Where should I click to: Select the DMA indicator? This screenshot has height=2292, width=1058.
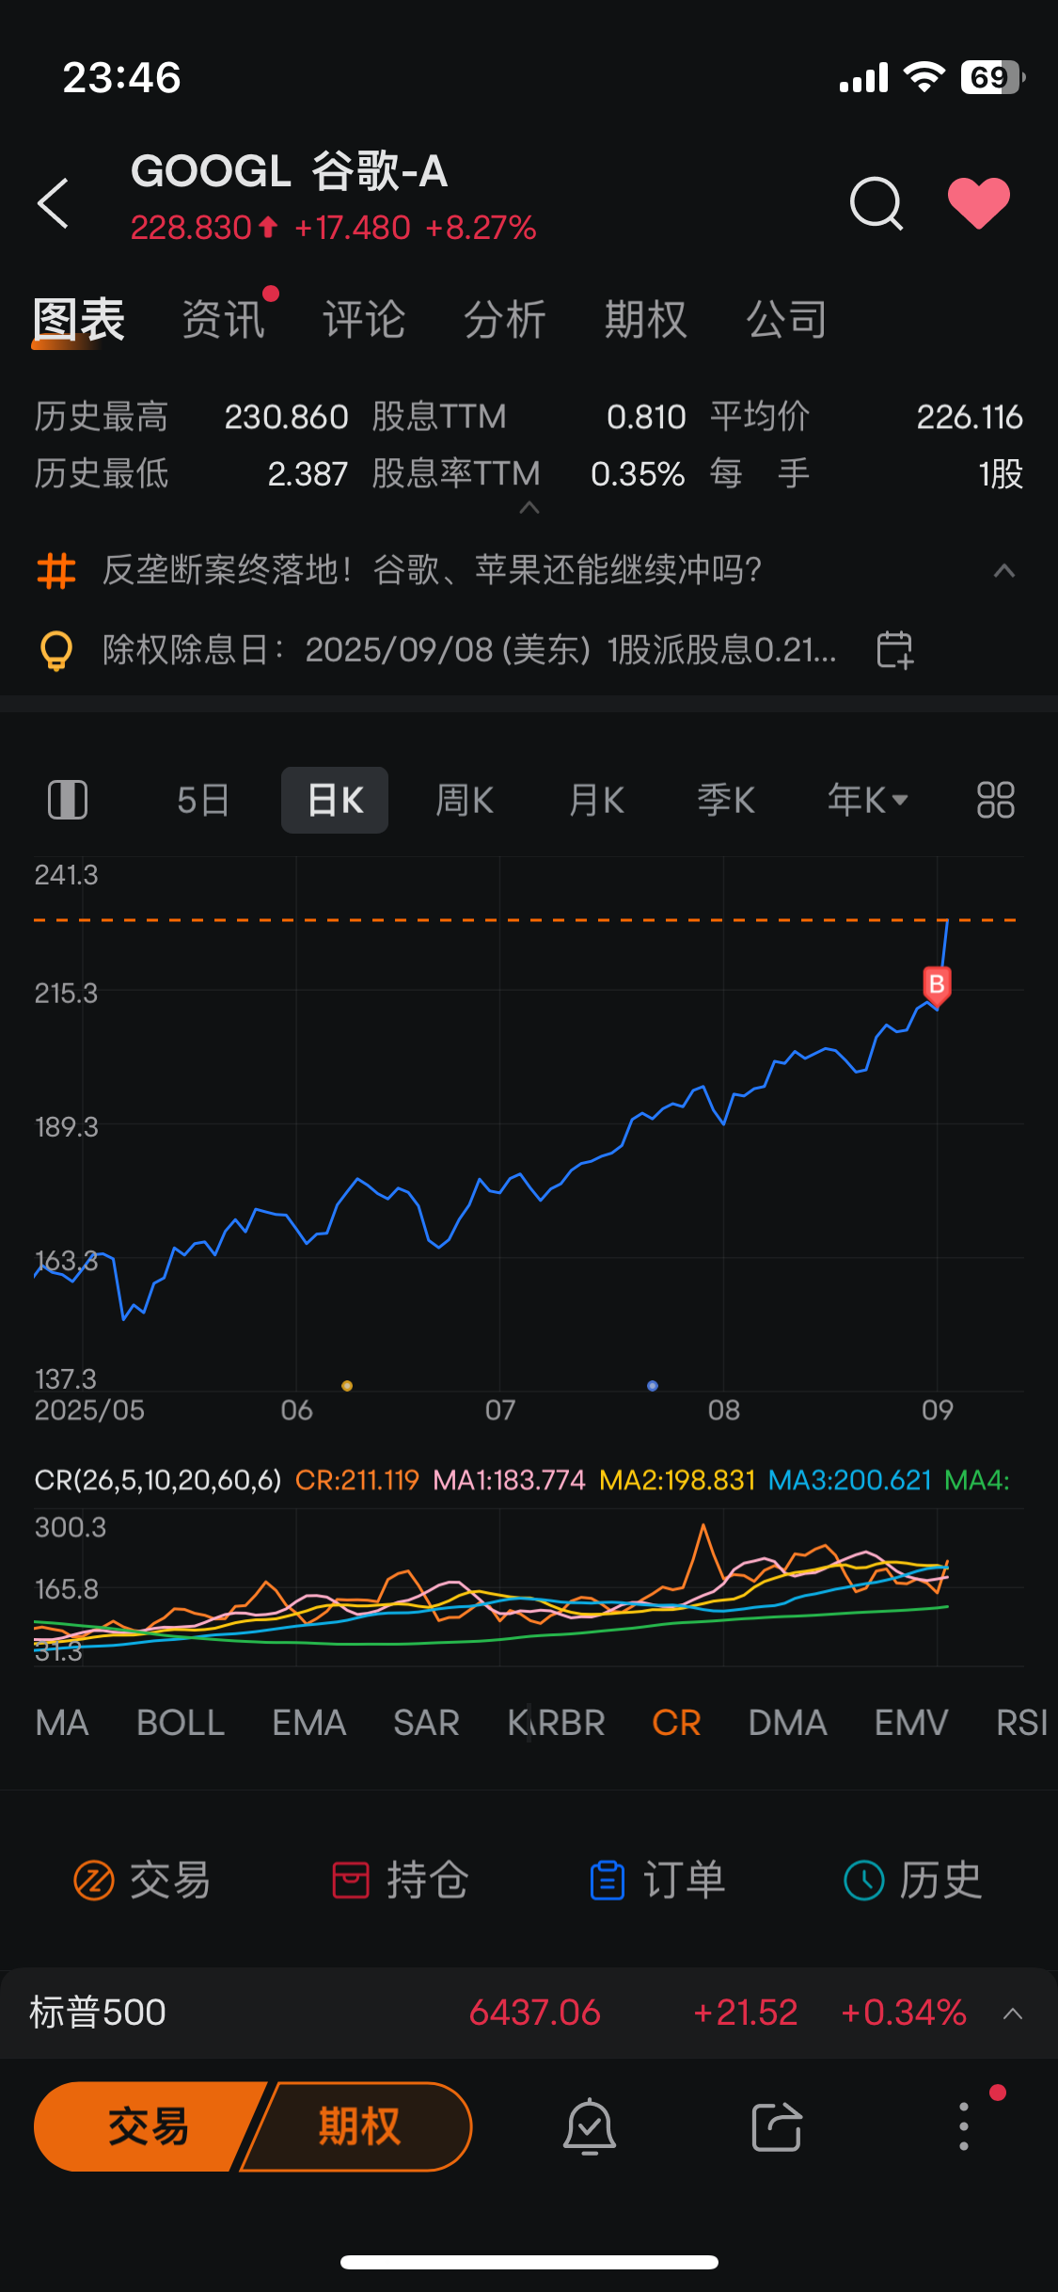[788, 1724]
